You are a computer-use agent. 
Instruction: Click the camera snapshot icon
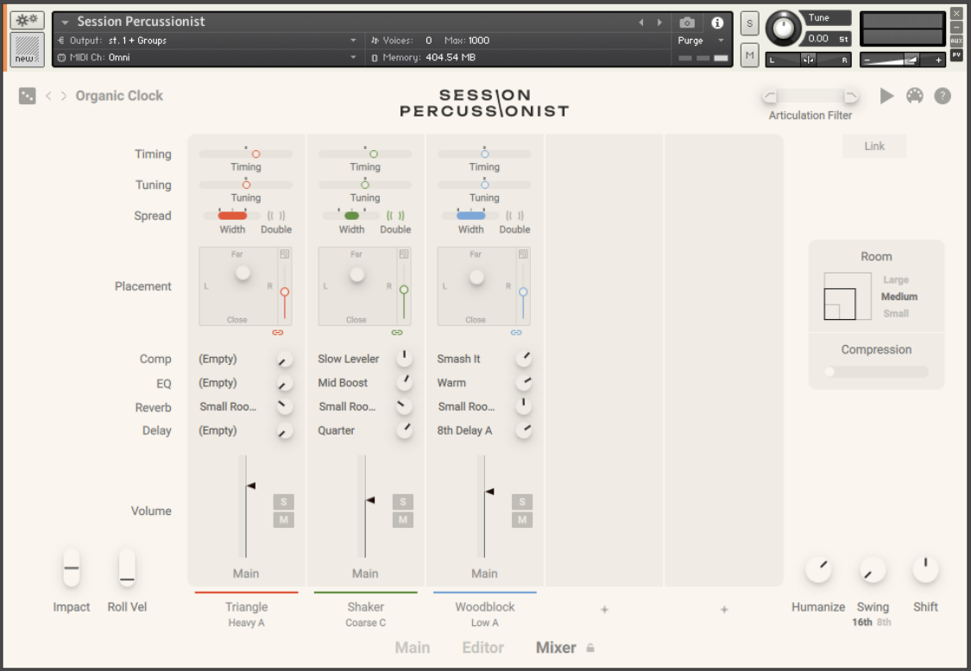click(687, 22)
